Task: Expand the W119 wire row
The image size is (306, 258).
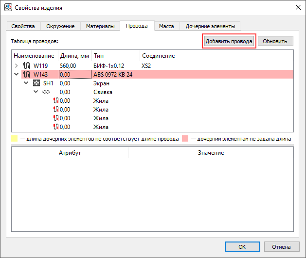Action: pyautogui.click(x=17, y=65)
